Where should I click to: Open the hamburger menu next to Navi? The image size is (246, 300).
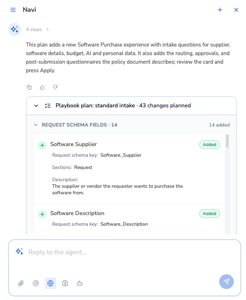pos(13,10)
